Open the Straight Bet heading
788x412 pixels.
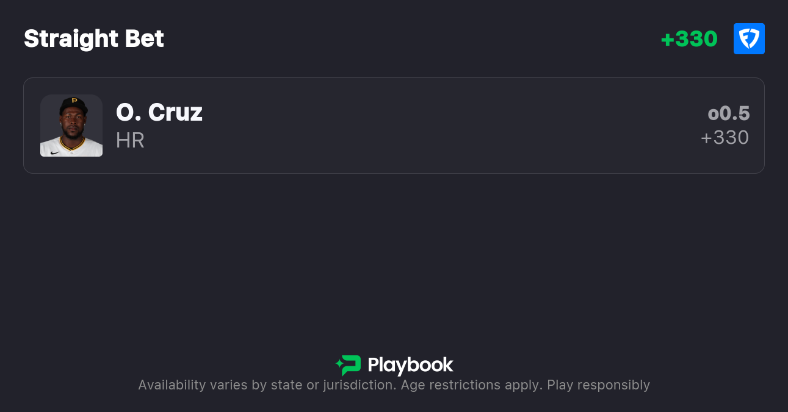click(x=93, y=38)
